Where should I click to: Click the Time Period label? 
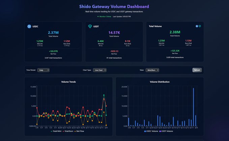click(31, 70)
